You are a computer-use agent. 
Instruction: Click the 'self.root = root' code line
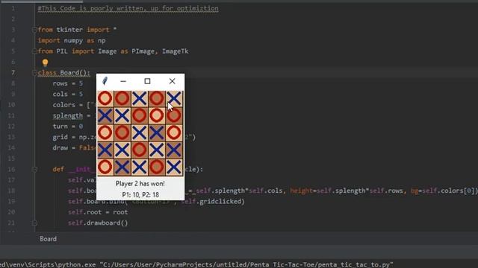click(x=98, y=212)
